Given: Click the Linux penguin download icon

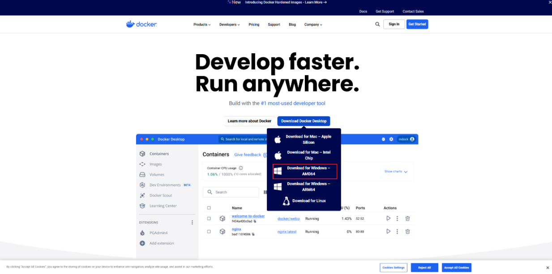Looking at the screenshot, I should click(x=286, y=201).
